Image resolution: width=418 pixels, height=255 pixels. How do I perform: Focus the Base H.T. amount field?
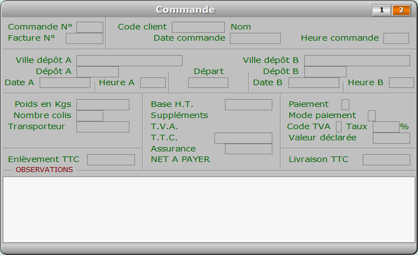click(x=248, y=105)
